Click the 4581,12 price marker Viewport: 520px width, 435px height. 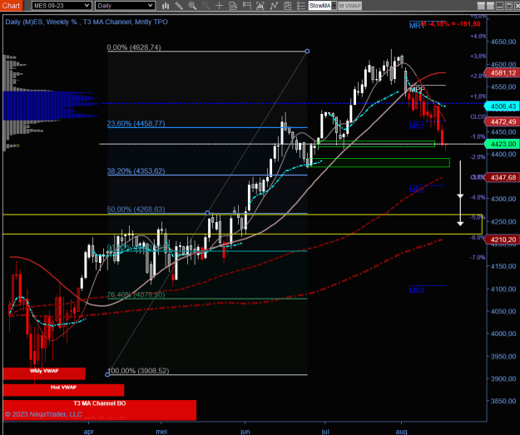coord(502,72)
